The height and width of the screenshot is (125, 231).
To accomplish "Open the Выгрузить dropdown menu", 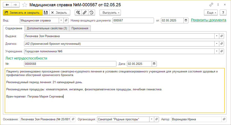I will [110, 12].
